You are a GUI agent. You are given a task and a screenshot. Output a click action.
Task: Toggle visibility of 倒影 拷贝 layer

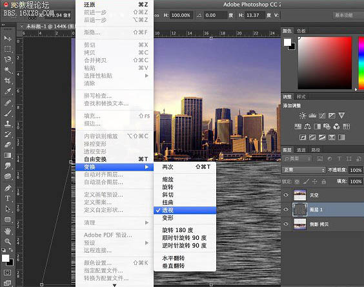(286, 224)
